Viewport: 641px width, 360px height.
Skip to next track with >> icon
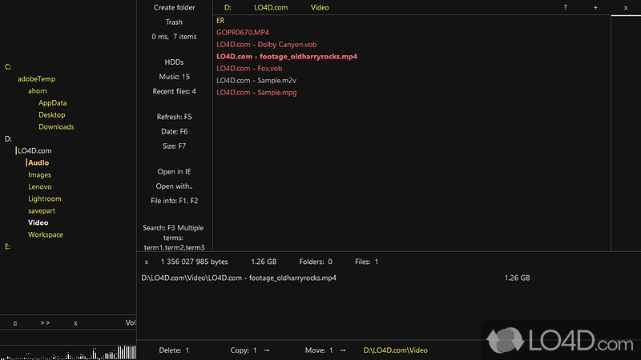[45, 322]
